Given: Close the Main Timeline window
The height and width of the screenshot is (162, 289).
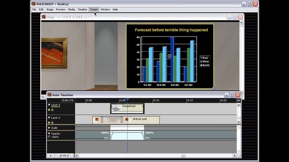Looking at the screenshot, I should pyautogui.click(x=238, y=95).
